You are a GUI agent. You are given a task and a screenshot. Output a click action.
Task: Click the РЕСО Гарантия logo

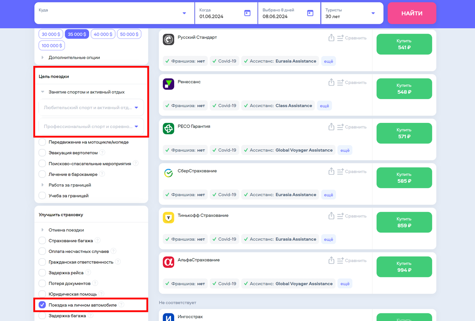point(169,128)
